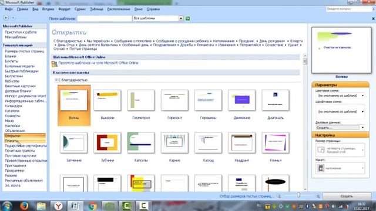376x211 pixels.
Task: Open the Справка menu
Action: (x=153, y=9)
